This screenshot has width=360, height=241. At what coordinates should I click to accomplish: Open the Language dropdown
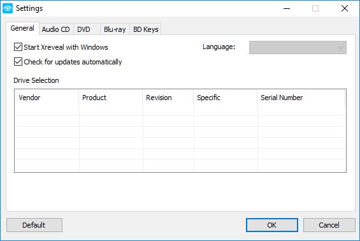(298, 48)
